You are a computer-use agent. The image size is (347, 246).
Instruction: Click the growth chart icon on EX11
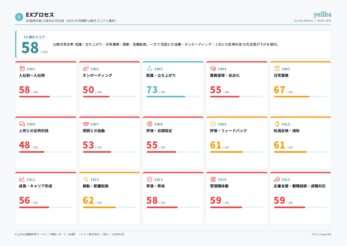click(x=22, y=179)
